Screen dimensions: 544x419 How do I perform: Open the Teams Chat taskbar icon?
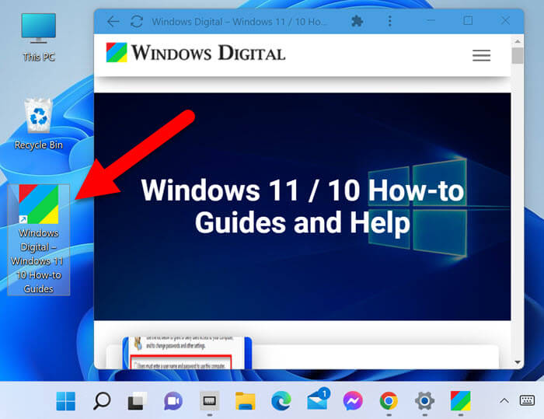pos(173,401)
